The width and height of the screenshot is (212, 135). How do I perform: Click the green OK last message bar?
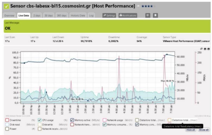107,26
